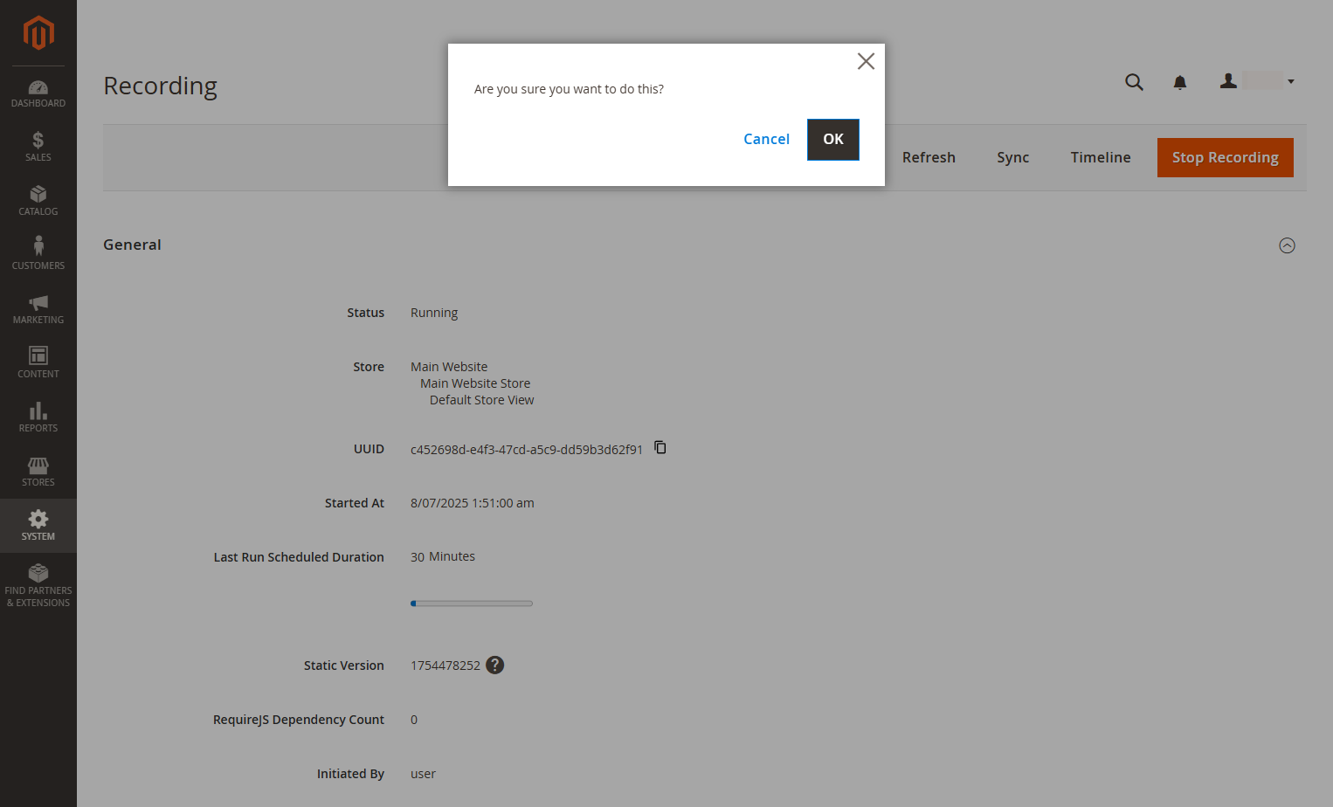The height and width of the screenshot is (807, 1333).
Task: Click the 'Main Website Store' text
Action: (x=475, y=383)
